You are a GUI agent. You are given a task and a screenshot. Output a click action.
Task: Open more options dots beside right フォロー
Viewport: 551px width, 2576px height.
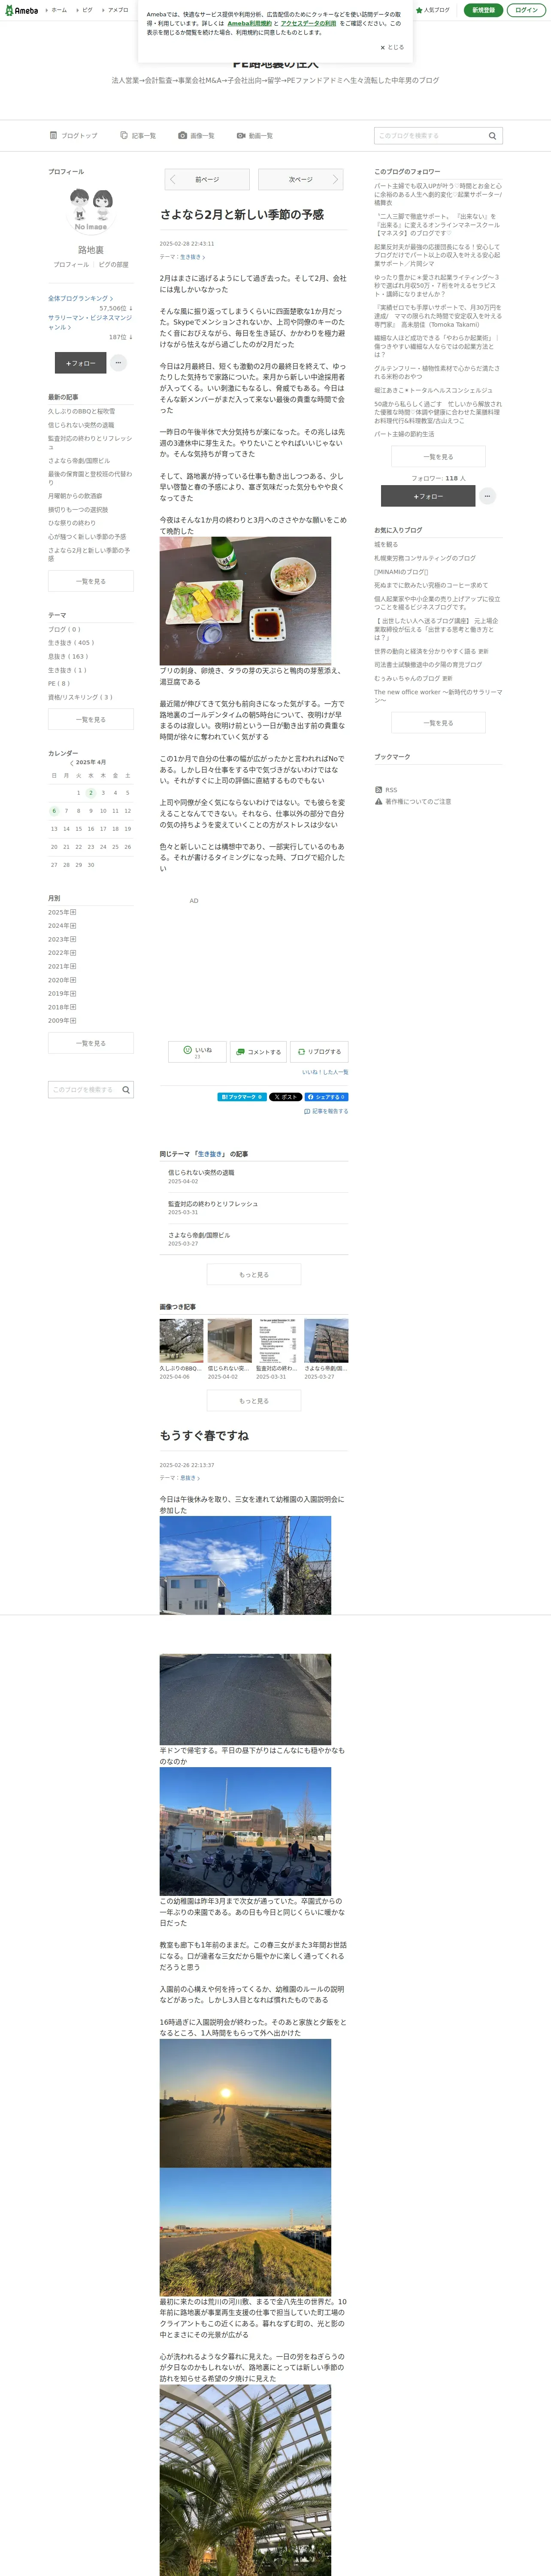[487, 496]
